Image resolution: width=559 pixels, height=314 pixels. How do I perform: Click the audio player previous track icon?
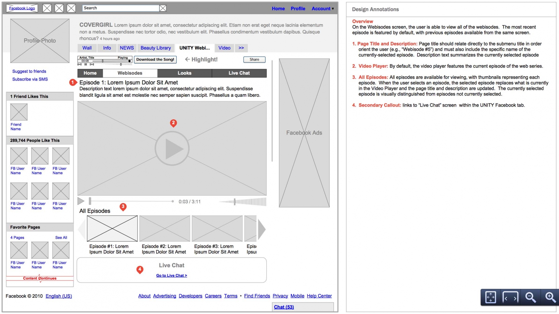[80, 64]
